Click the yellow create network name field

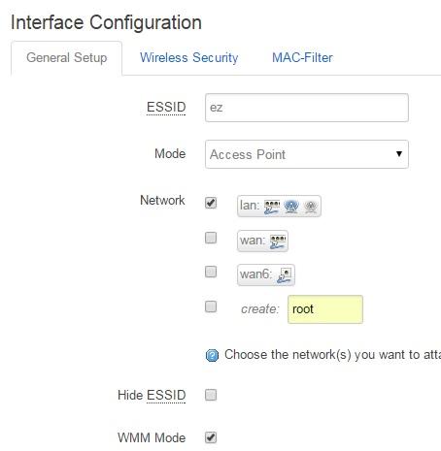tap(325, 309)
